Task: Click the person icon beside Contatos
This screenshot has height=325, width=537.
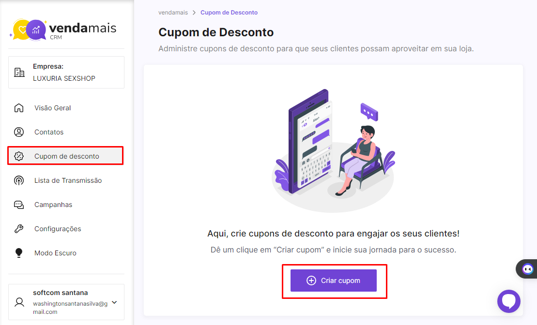Action: (x=19, y=132)
